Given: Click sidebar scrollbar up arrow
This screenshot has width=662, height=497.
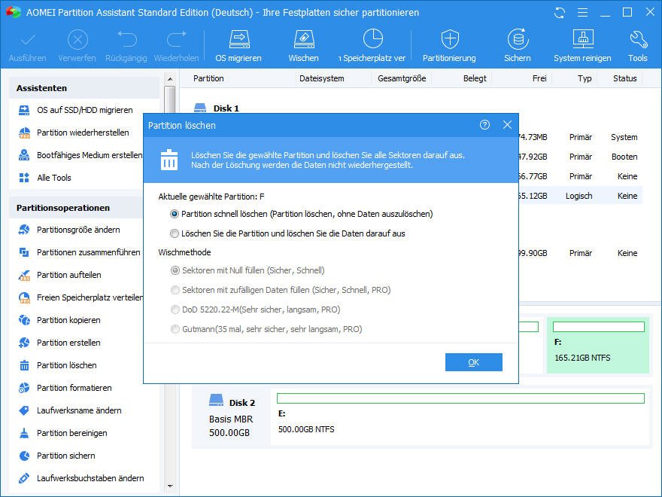Looking at the screenshot, I should pos(170,78).
